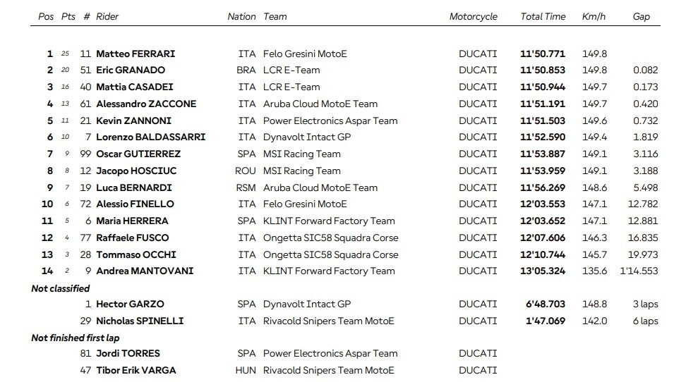Click Aruba Cloud MotoE Team for Zaccone
This screenshot has width=686, height=382.
tap(320, 104)
